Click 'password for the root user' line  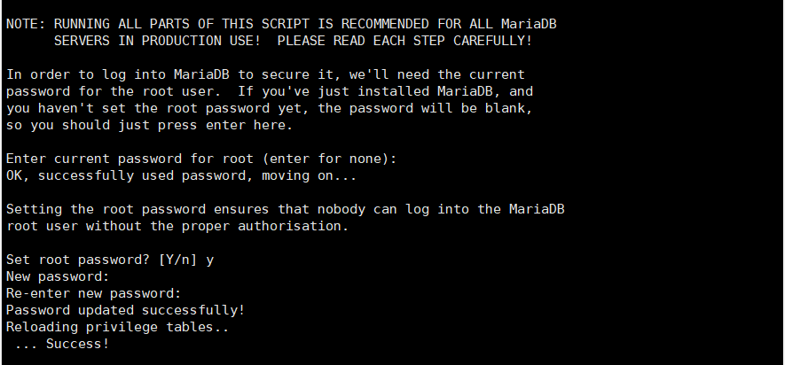tap(270, 91)
